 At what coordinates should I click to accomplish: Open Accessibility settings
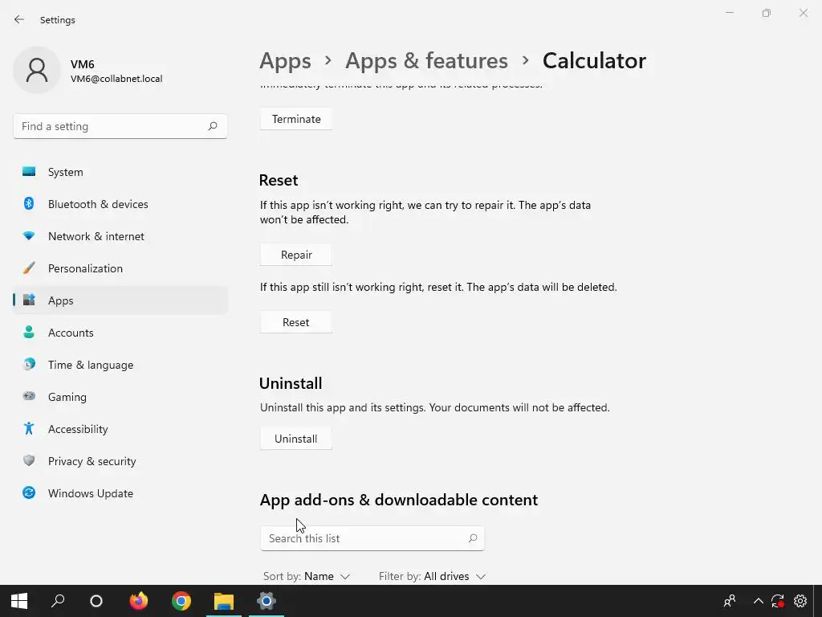click(x=120, y=429)
